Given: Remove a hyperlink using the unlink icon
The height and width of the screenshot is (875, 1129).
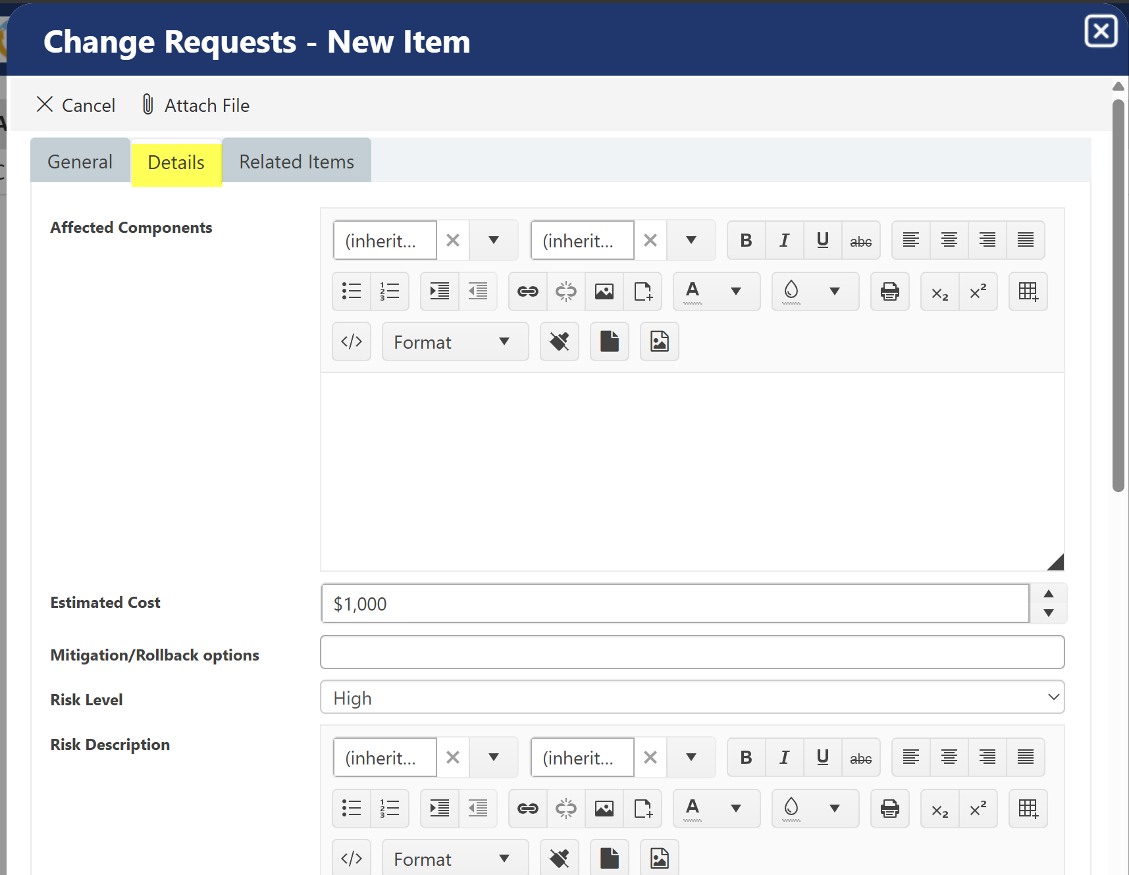Looking at the screenshot, I should [565, 291].
